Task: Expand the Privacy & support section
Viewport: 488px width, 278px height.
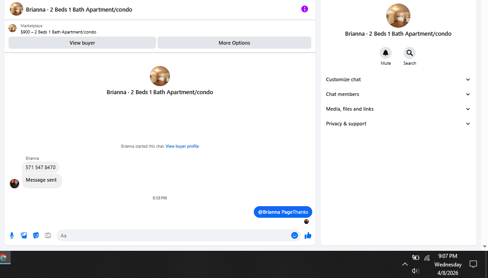Action: tap(398, 124)
